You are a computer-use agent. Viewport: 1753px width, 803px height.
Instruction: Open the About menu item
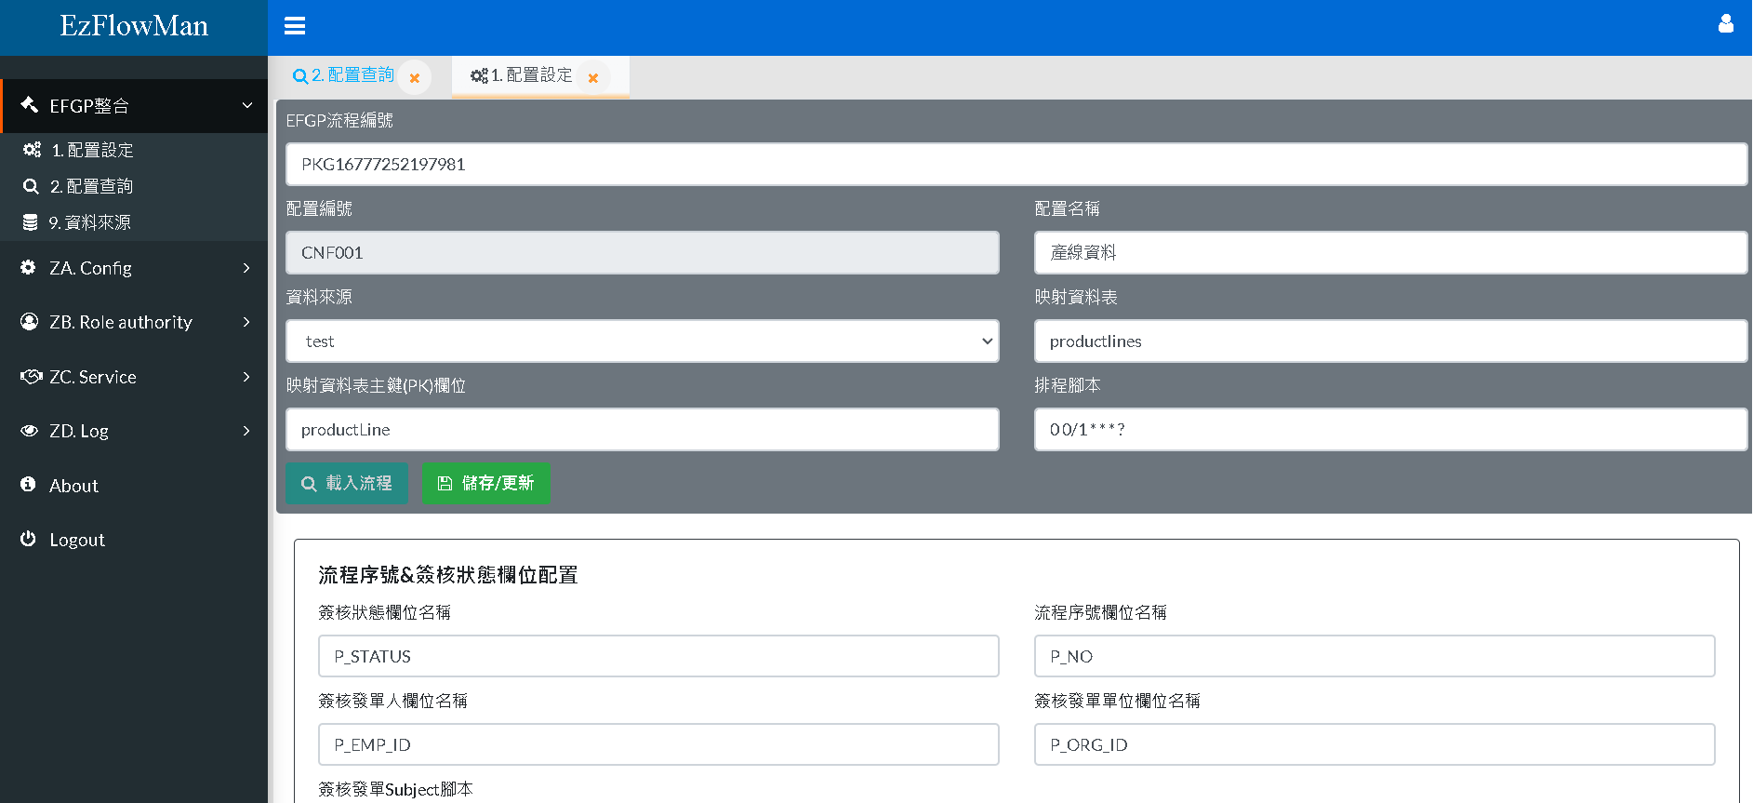pyautogui.click(x=134, y=485)
